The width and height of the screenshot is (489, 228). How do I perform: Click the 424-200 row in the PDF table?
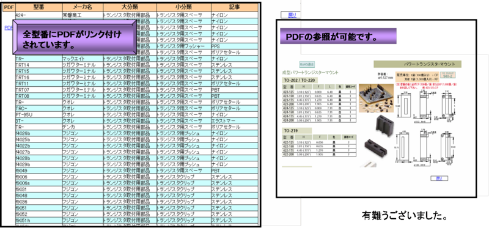[x=319, y=120]
